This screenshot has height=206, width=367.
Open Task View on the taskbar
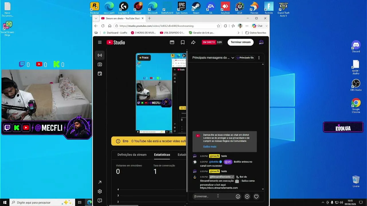(80, 203)
